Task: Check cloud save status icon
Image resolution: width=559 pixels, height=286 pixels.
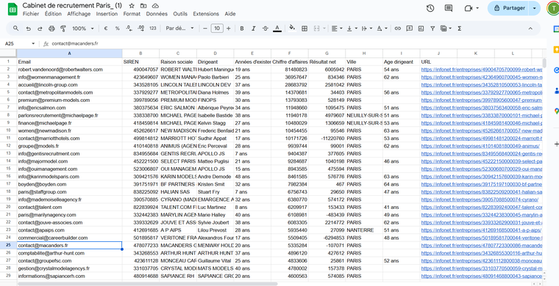Action: click(155, 6)
